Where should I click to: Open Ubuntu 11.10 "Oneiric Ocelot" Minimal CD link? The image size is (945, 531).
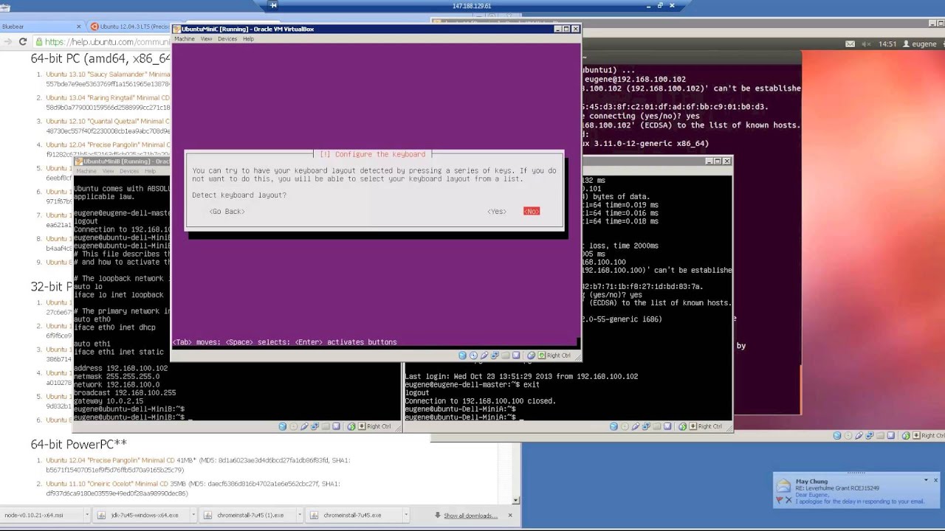107,484
